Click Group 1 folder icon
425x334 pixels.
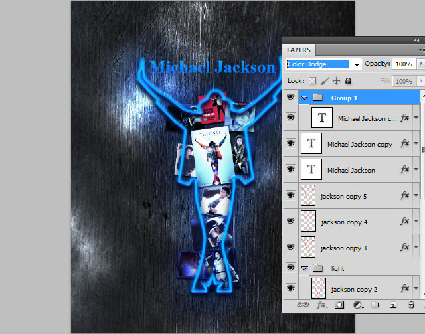[317, 98]
